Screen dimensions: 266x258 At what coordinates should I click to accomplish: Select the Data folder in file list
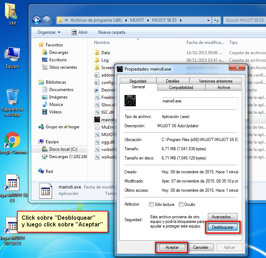pos(105,52)
